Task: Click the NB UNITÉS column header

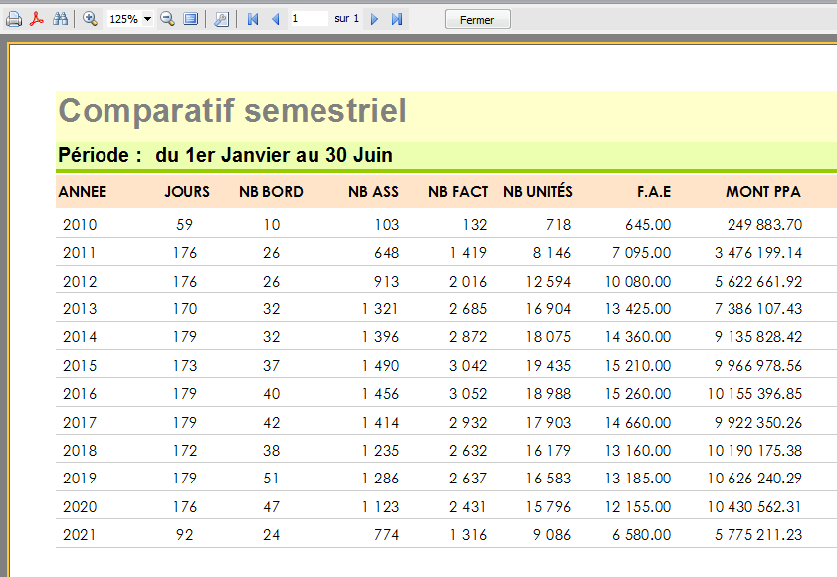Action: click(x=537, y=192)
